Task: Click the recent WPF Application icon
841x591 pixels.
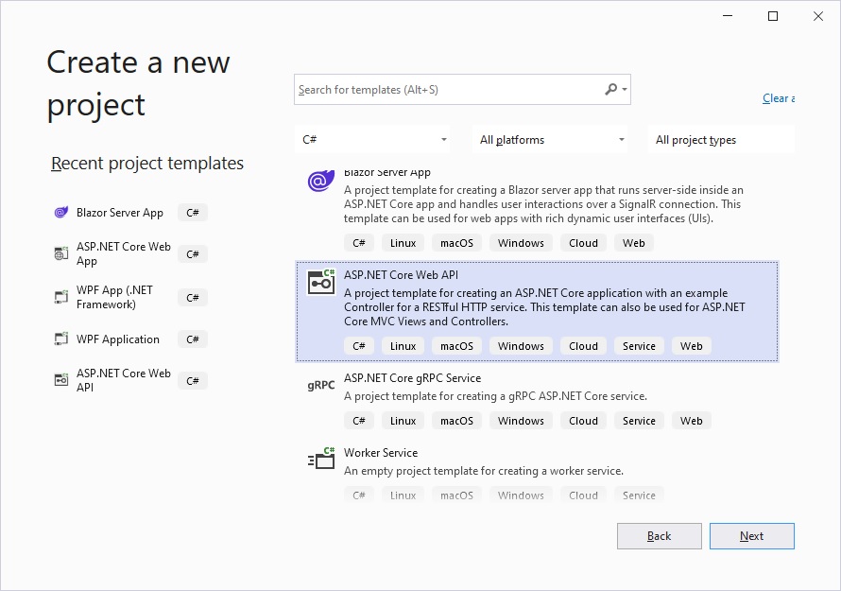Action: pos(61,339)
